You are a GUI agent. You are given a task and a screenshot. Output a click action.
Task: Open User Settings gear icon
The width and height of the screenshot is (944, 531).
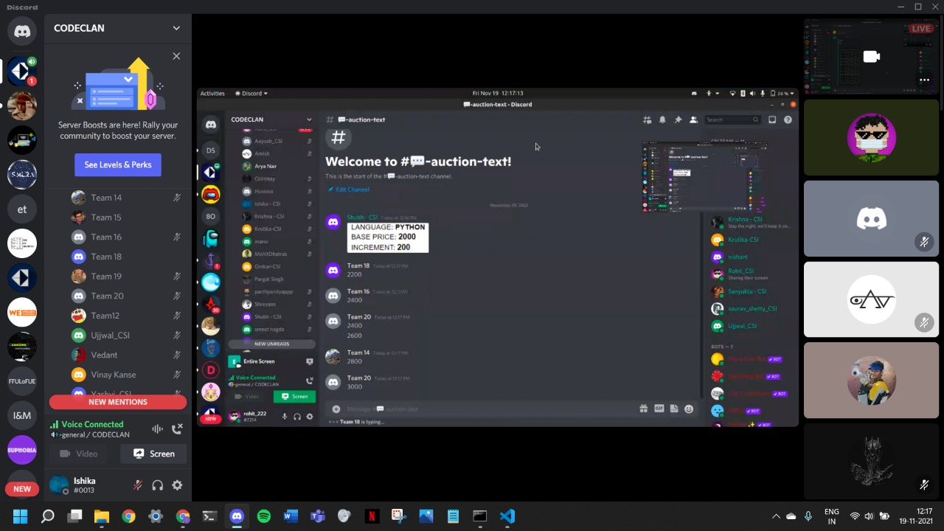click(177, 485)
